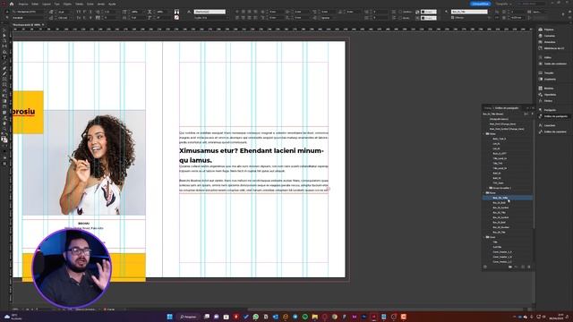The image size is (573, 322).
Task: Open the Amostras panel
Action: coord(549,89)
